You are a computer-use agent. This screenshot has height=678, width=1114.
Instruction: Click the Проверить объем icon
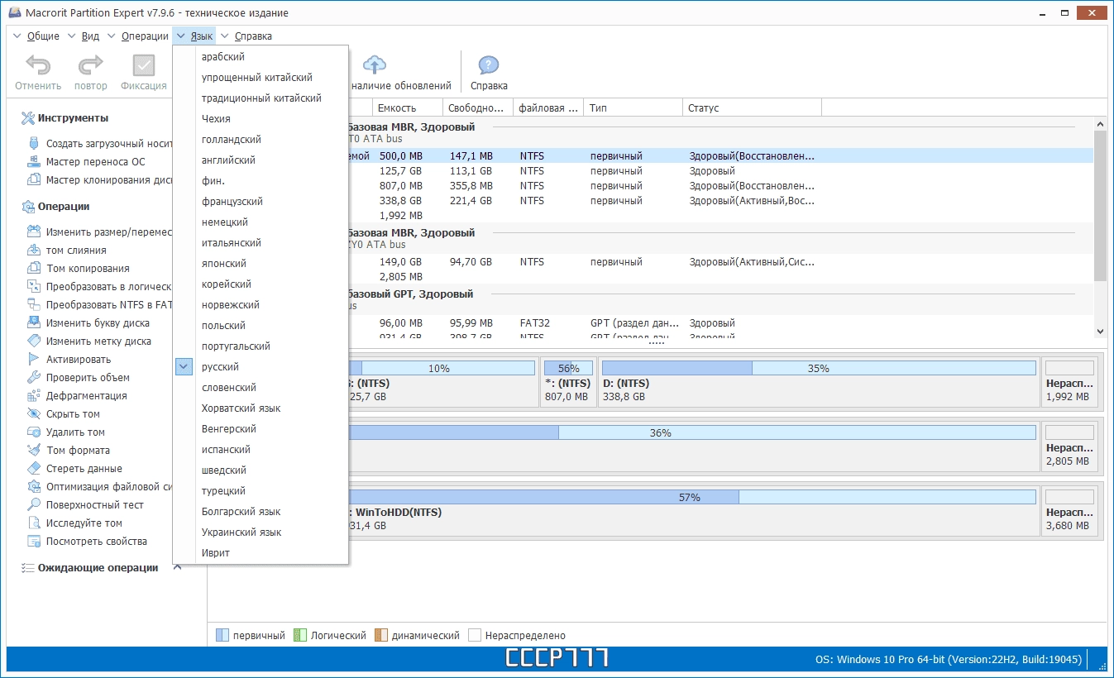click(34, 378)
